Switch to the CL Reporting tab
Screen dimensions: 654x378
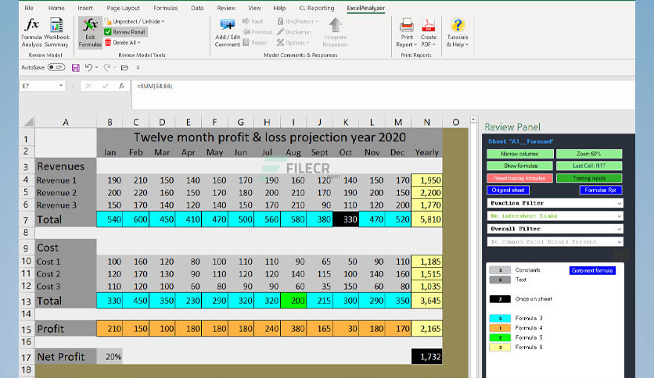(317, 8)
